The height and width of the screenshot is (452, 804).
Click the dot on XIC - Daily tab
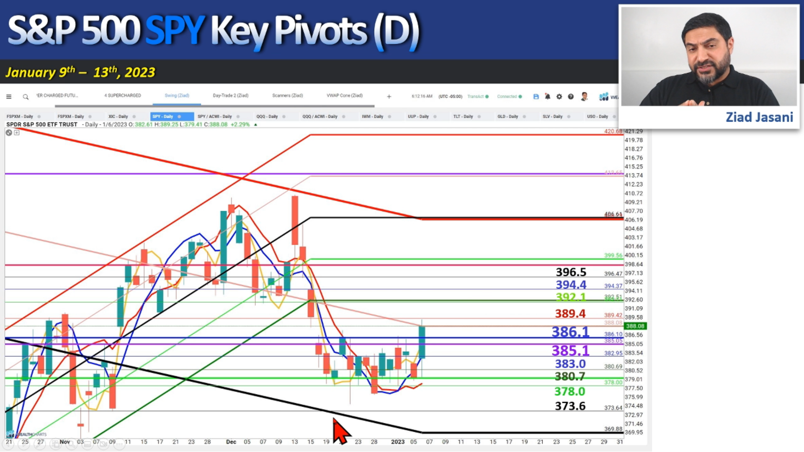(134, 117)
